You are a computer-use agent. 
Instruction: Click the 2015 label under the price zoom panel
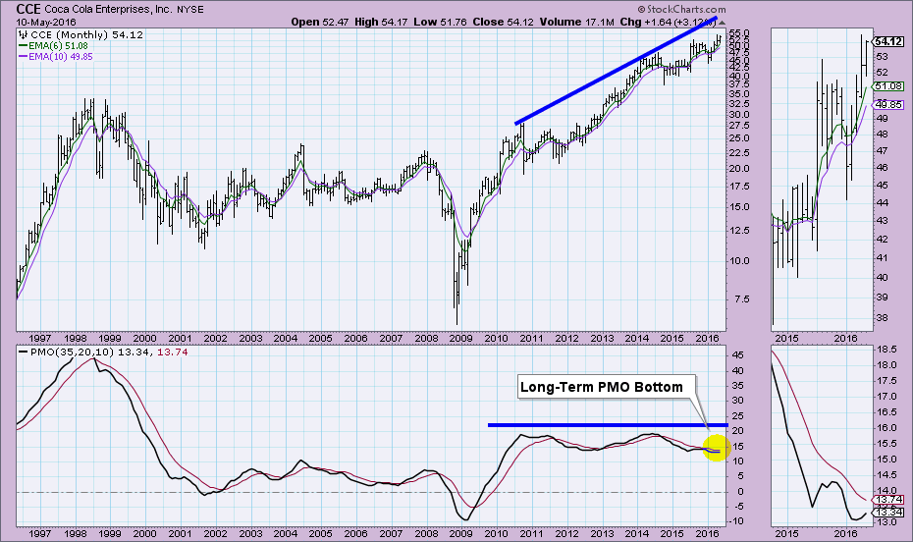click(787, 338)
